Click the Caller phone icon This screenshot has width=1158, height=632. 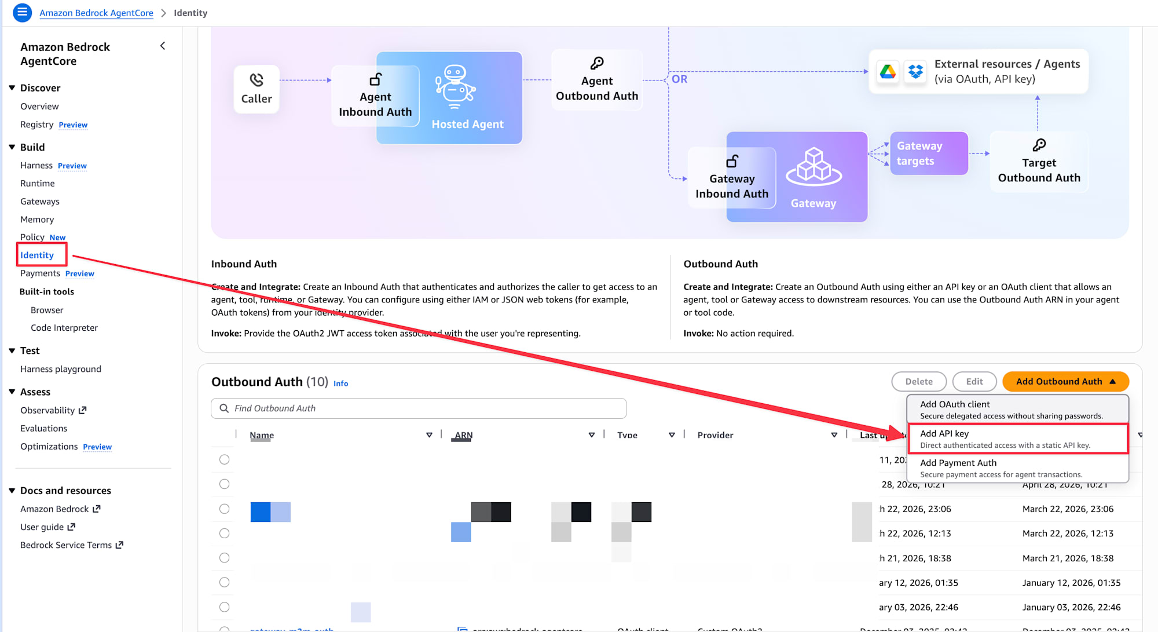[x=256, y=79]
